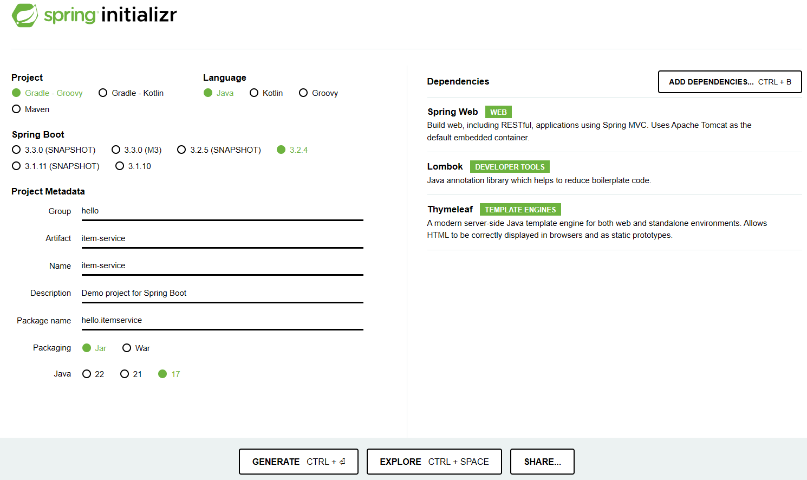The height and width of the screenshot is (480, 807).
Task: Edit the Name field
Action: [222, 266]
